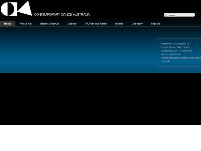201x151 pixels.
Task: Click the /home/timhomew/public_html path text
Action: pos(181,58)
